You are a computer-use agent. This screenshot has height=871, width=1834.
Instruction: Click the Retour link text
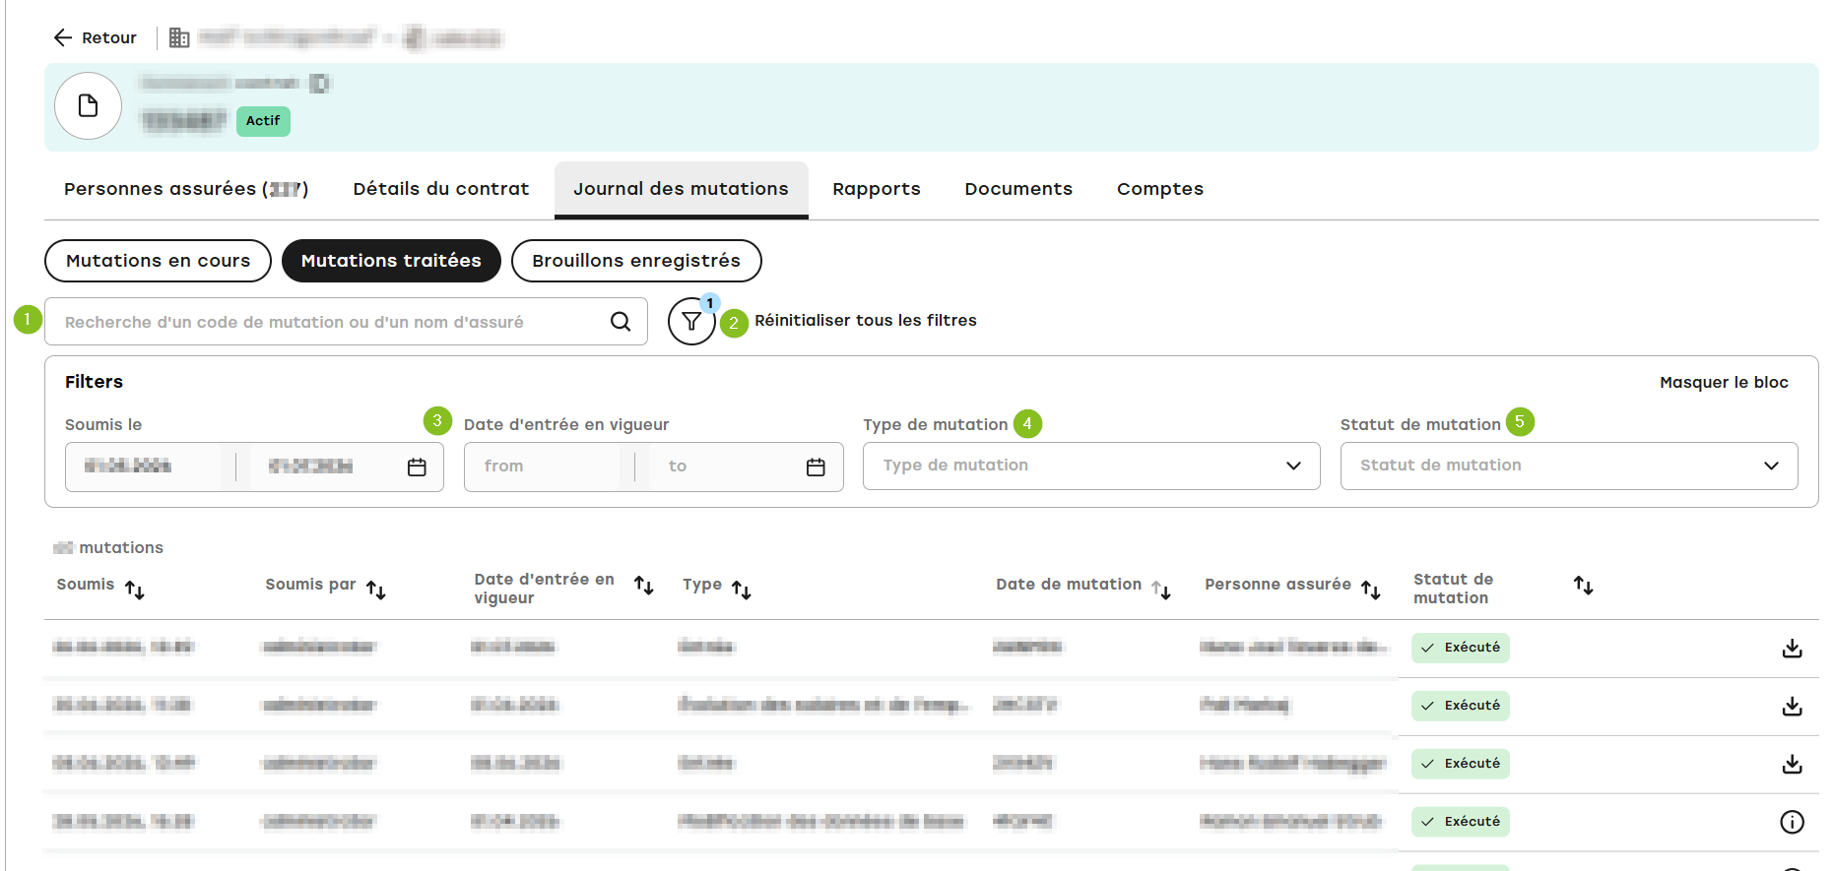(109, 37)
